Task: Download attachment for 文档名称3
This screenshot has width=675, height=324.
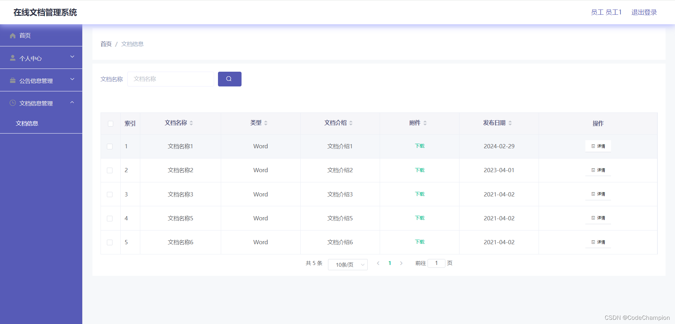Action: (x=420, y=194)
